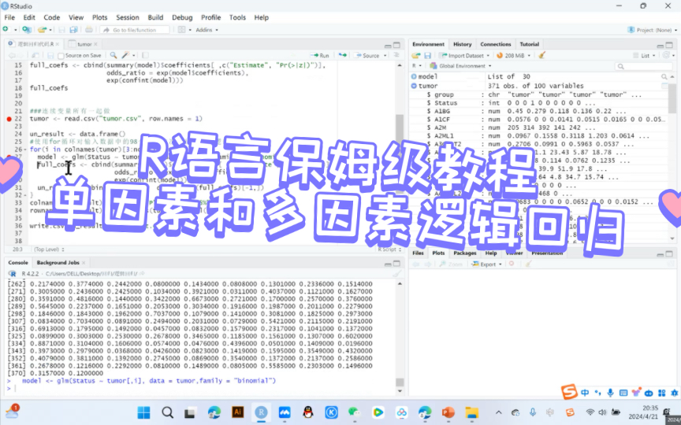
Task: Click the Project: (None) button
Action: tap(652, 30)
